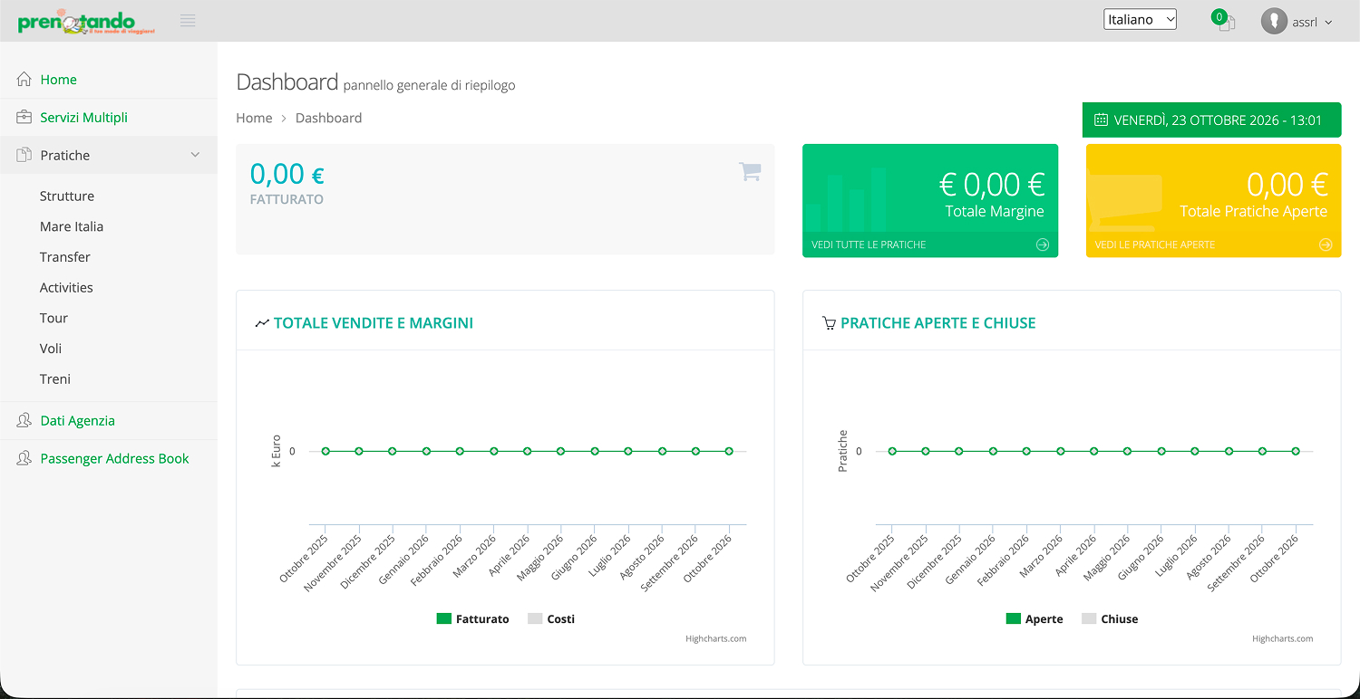Toggle Costi series in chart legend
Screen dimensions: 1360x699
pyautogui.click(x=551, y=619)
